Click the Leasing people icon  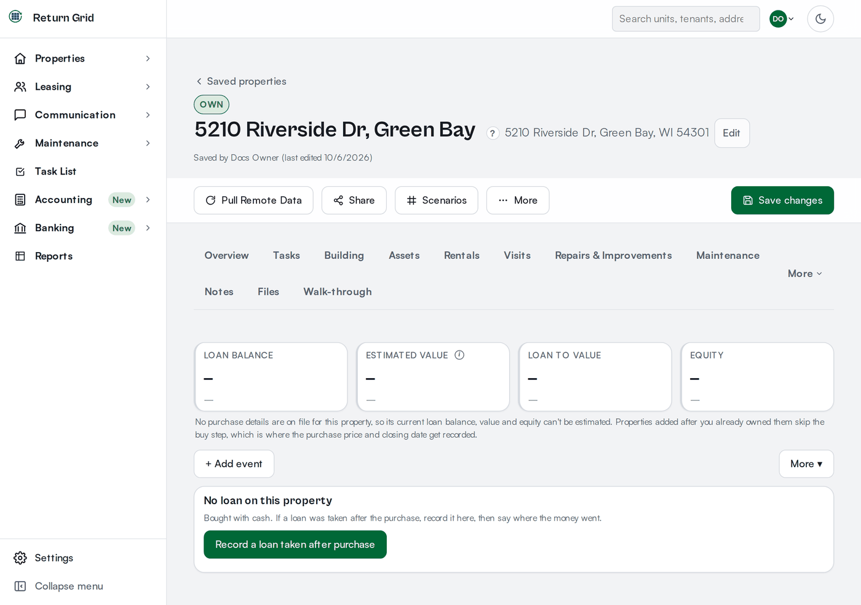(20, 87)
